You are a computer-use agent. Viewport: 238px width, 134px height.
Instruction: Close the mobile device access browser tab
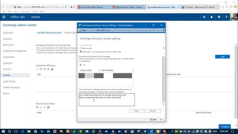click(x=178, y=7)
